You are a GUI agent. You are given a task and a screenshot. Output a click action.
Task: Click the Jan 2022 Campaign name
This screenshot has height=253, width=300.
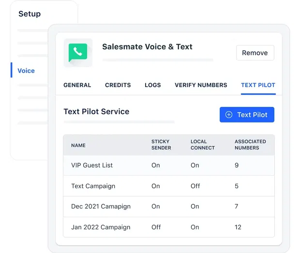click(100, 227)
